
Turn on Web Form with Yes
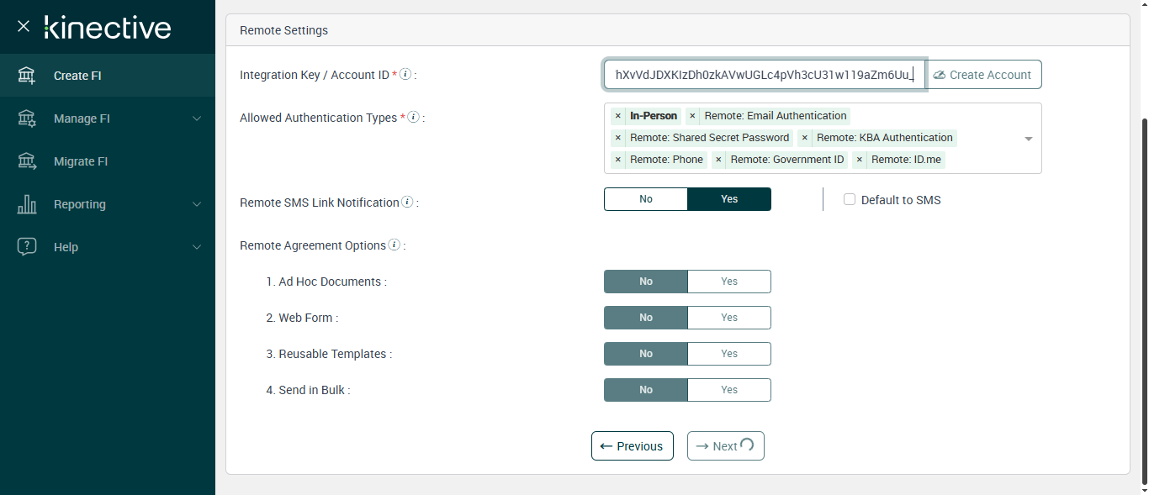728,318
